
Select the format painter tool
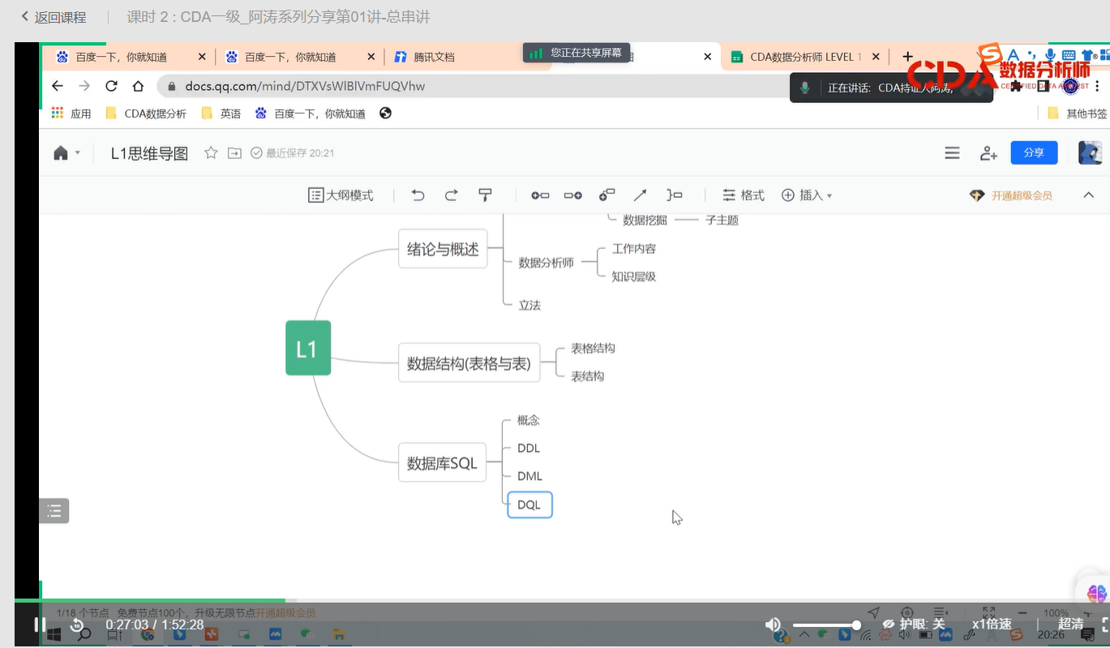(x=485, y=195)
